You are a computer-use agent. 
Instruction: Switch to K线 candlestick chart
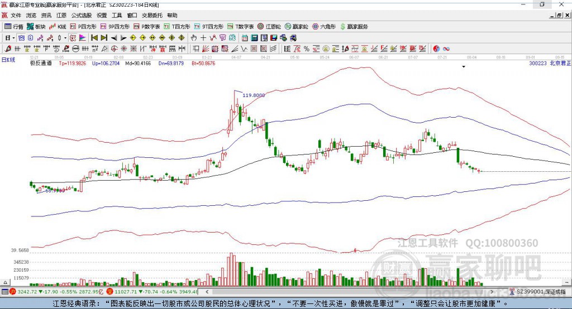[58, 27]
